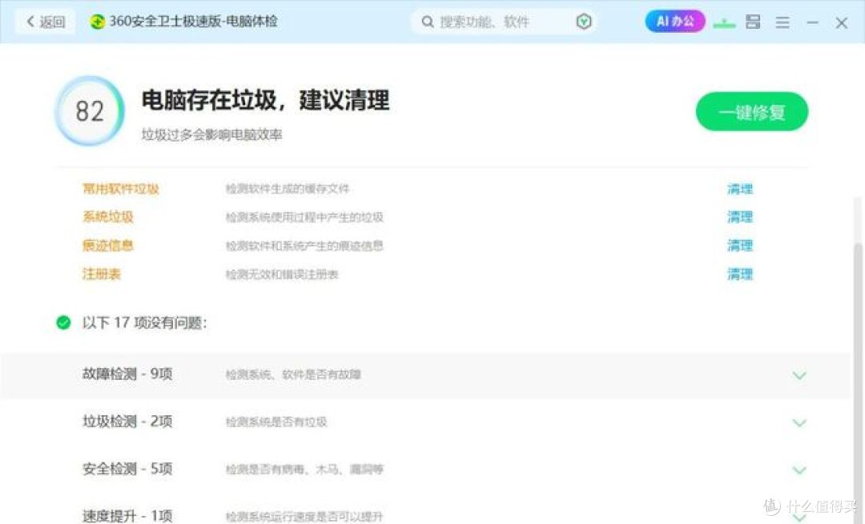
Task: Clean 系统垃圾 via its 清理 link
Action: click(x=740, y=217)
